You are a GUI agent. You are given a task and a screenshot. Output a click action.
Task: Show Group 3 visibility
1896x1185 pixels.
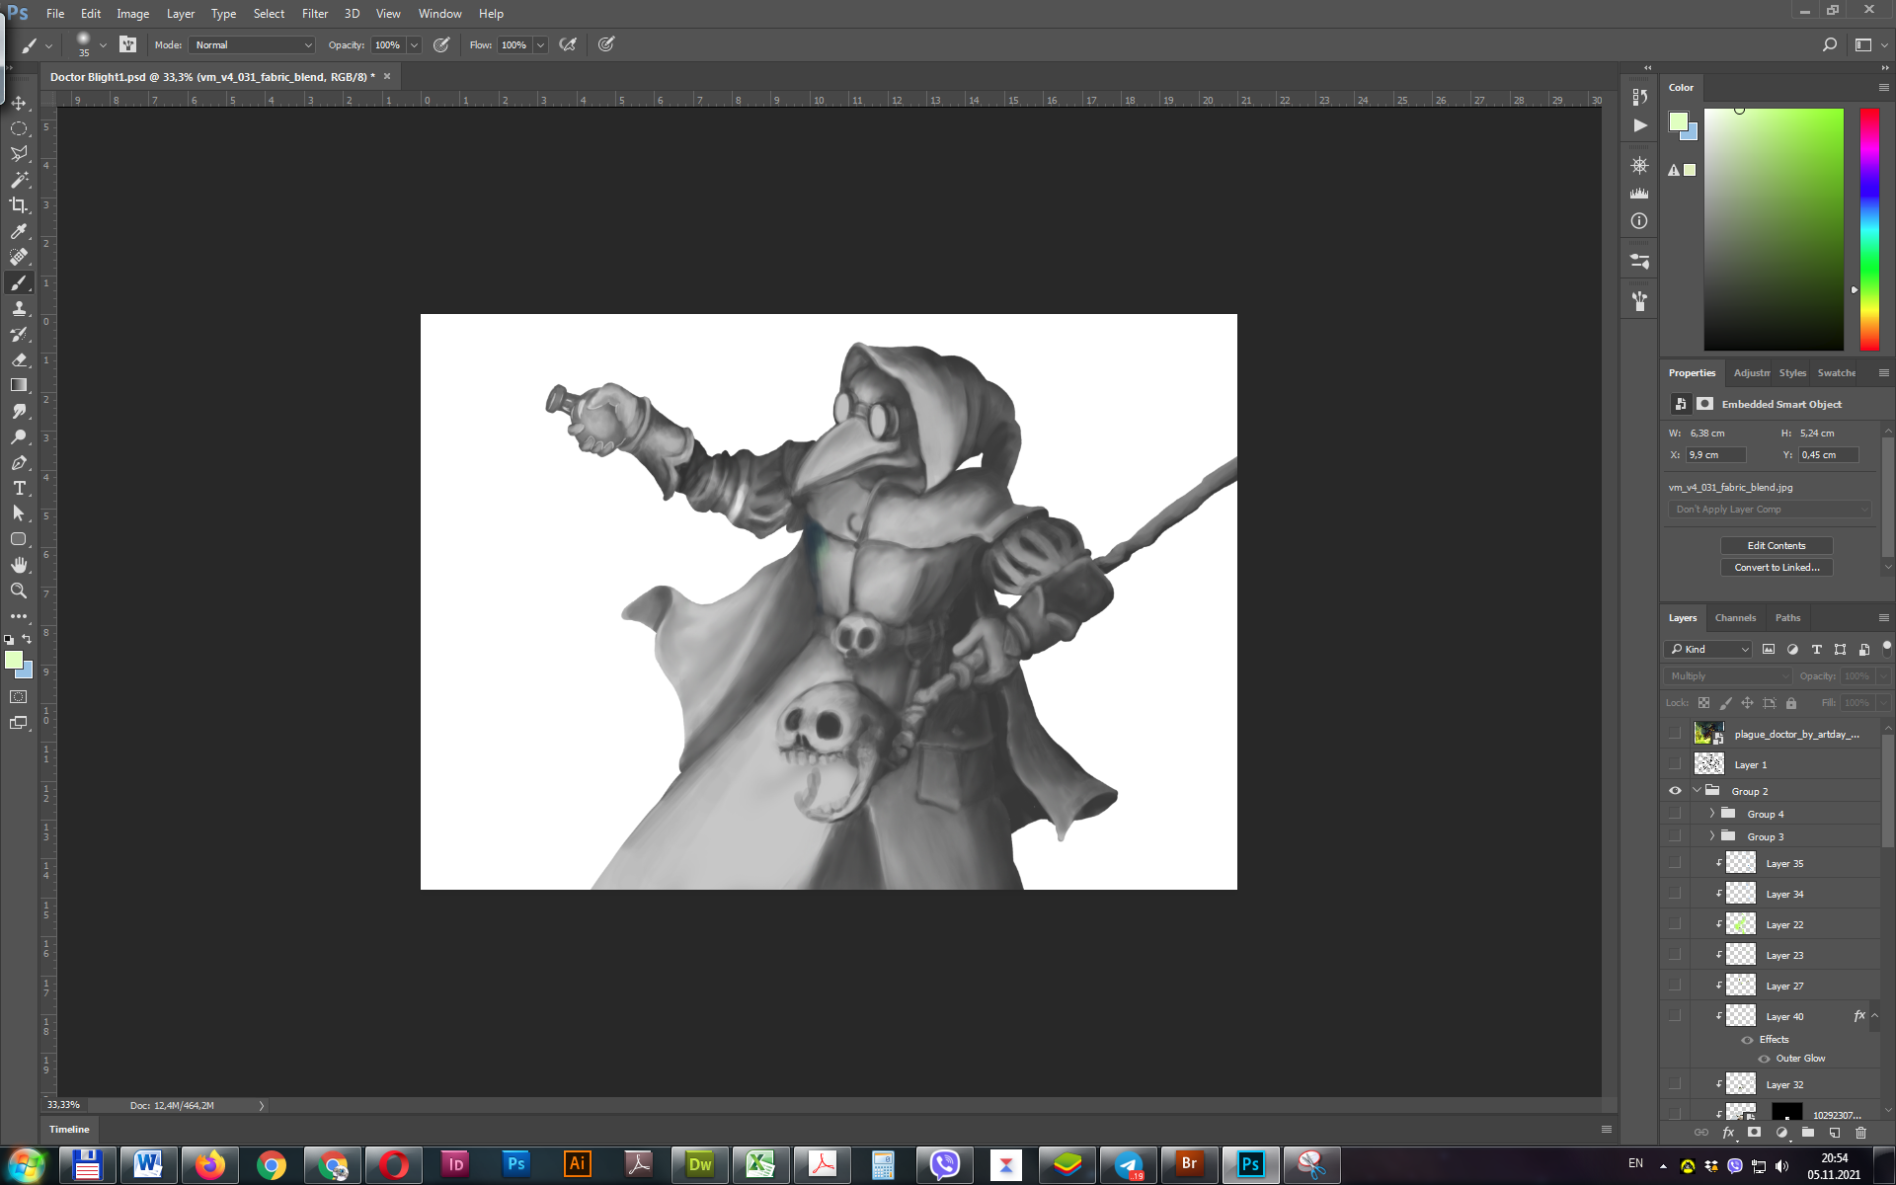[x=1675, y=836]
